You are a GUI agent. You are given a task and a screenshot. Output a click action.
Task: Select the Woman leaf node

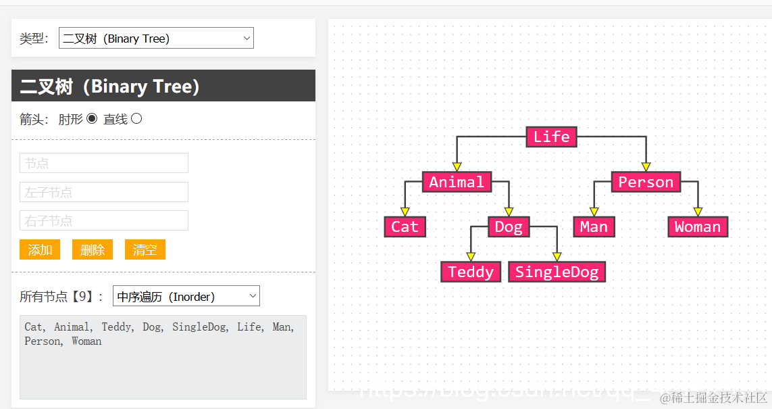(x=698, y=226)
